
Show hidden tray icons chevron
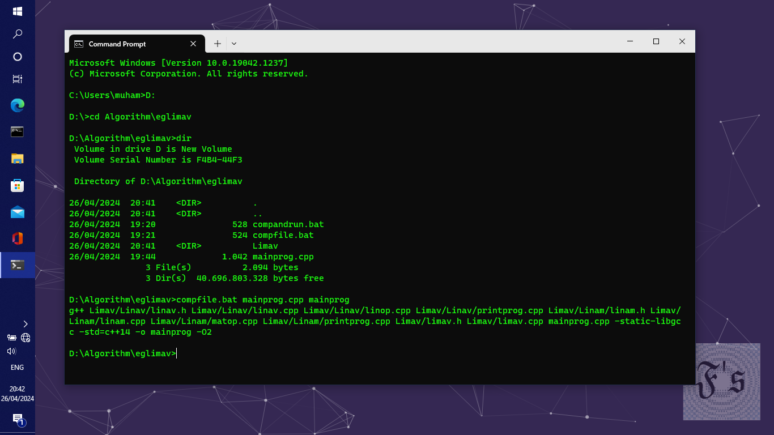click(25, 324)
